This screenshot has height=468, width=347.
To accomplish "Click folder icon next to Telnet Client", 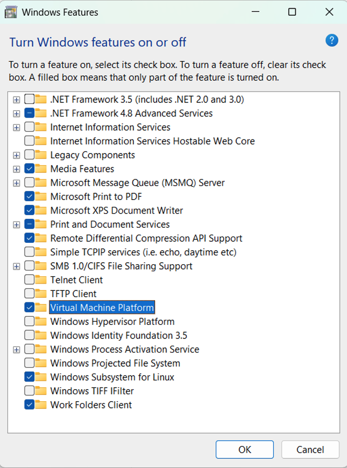I will tap(41, 280).
